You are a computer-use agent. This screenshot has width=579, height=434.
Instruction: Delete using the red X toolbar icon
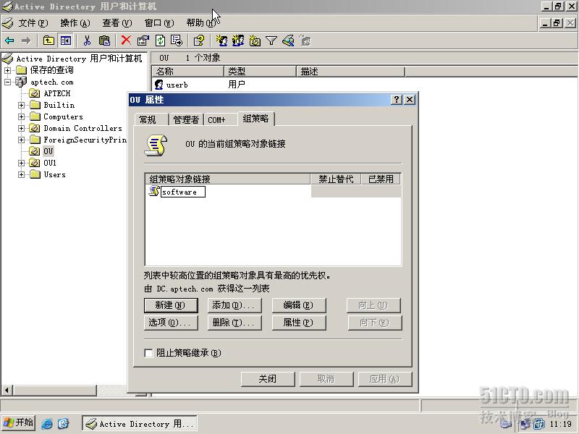pos(126,41)
